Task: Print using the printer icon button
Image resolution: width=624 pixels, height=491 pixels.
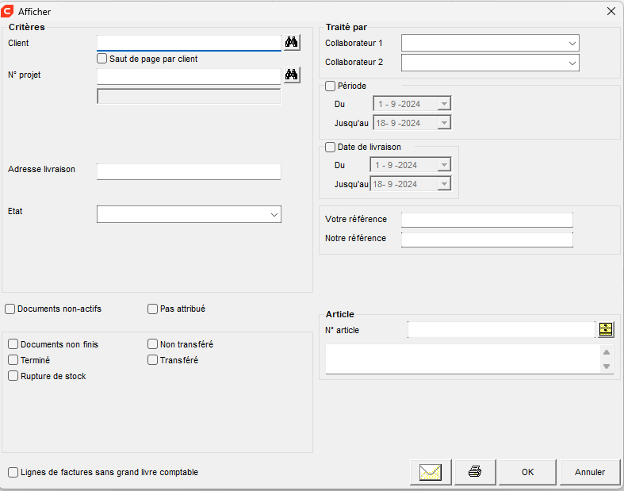Action: [x=475, y=472]
